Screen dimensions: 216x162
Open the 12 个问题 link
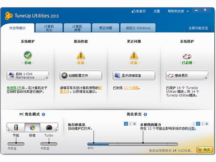pos(131,88)
